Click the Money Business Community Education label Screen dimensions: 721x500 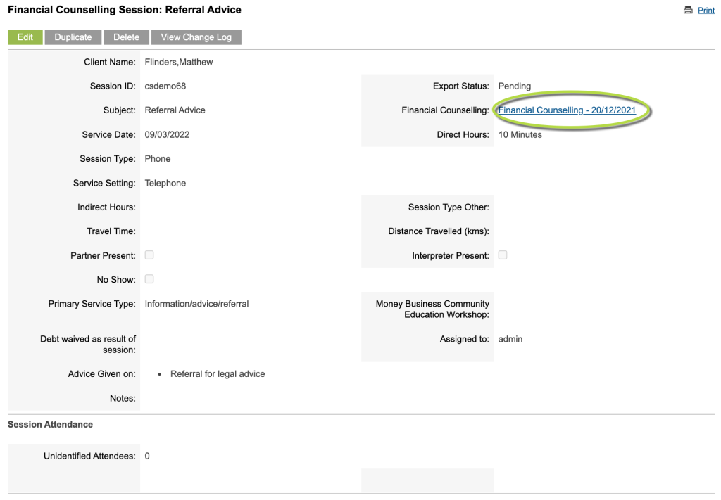click(432, 309)
